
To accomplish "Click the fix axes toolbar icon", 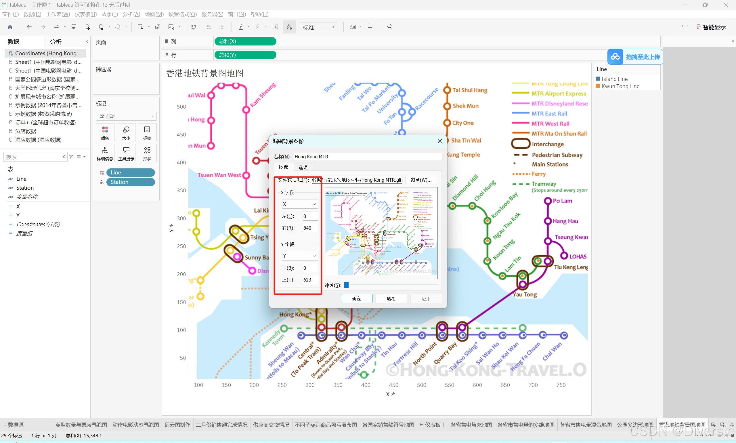I will 289,27.
